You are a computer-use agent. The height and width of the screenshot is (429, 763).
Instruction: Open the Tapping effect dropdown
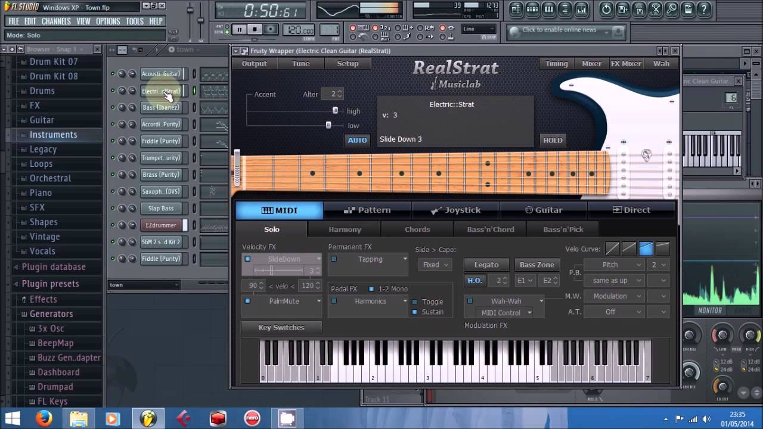(x=405, y=259)
